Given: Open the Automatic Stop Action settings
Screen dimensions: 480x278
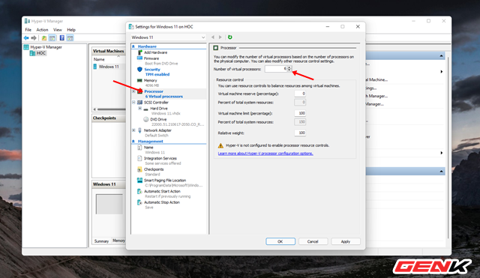Looking at the screenshot, I should (x=162, y=202).
